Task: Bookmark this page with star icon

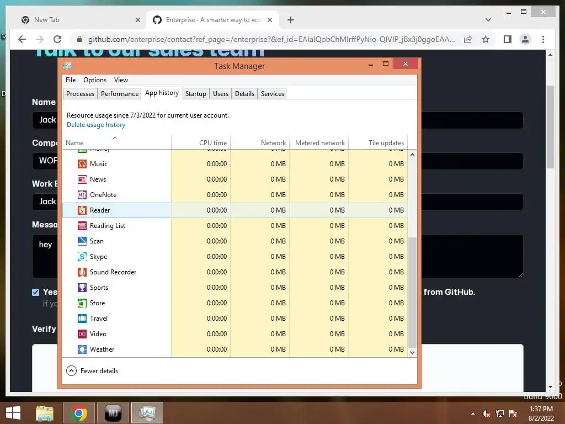Action: coord(486,39)
